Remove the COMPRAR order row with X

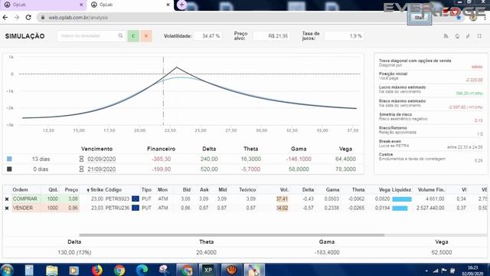7,199
